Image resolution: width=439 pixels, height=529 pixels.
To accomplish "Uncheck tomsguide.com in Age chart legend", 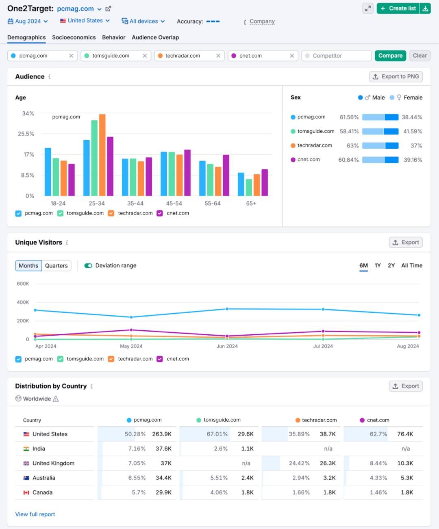I will click(60, 213).
